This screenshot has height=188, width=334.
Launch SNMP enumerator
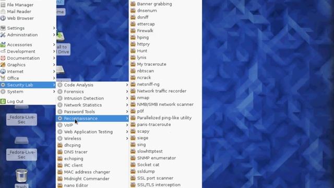coord(165,158)
